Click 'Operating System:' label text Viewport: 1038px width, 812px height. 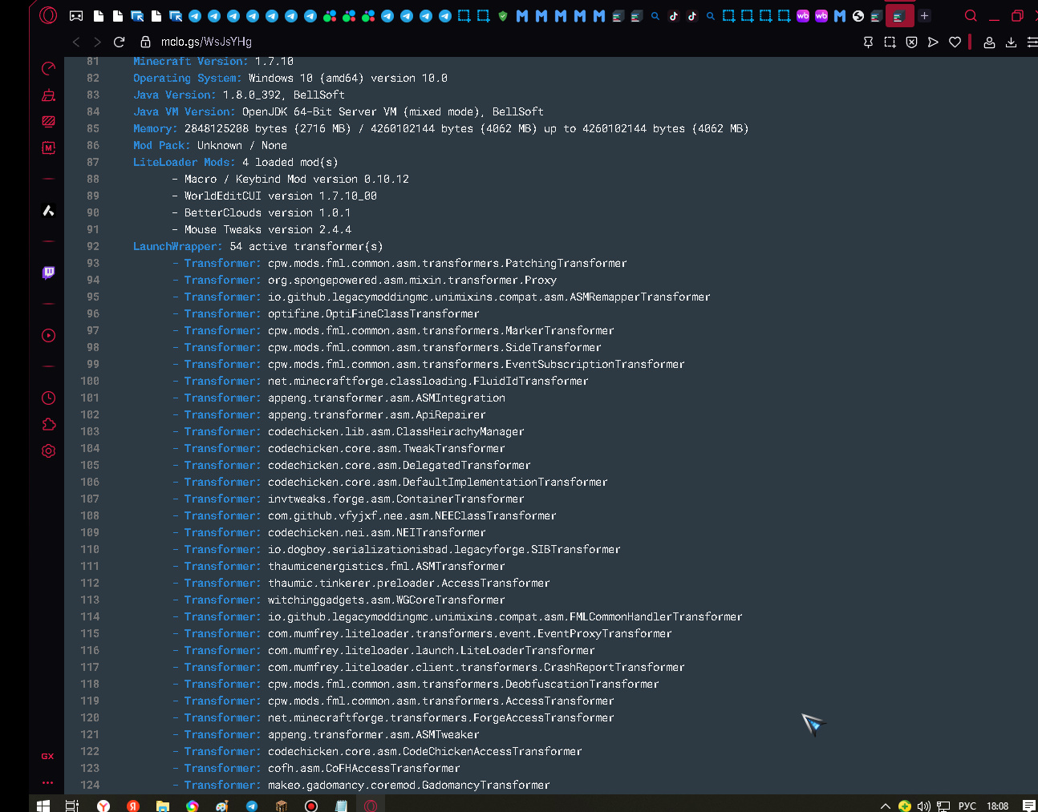point(188,79)
